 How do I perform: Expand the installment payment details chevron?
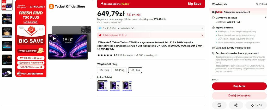pos(202,28)
